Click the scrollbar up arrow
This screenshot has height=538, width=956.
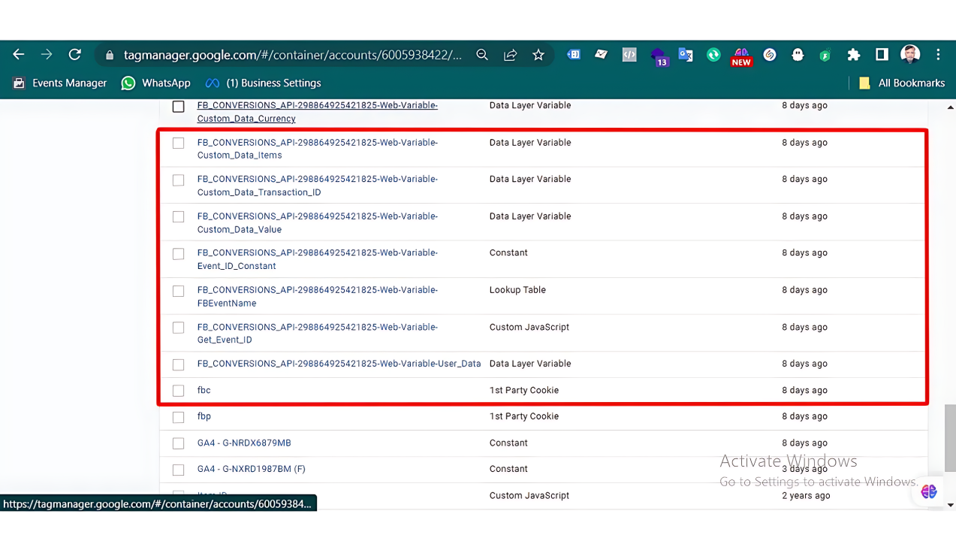pyautogui.click(x=950, y=107)
